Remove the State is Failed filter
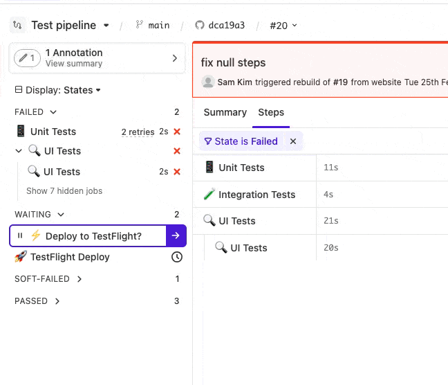The height and width of the screenshot is (385, 448). tap(293, 141)
